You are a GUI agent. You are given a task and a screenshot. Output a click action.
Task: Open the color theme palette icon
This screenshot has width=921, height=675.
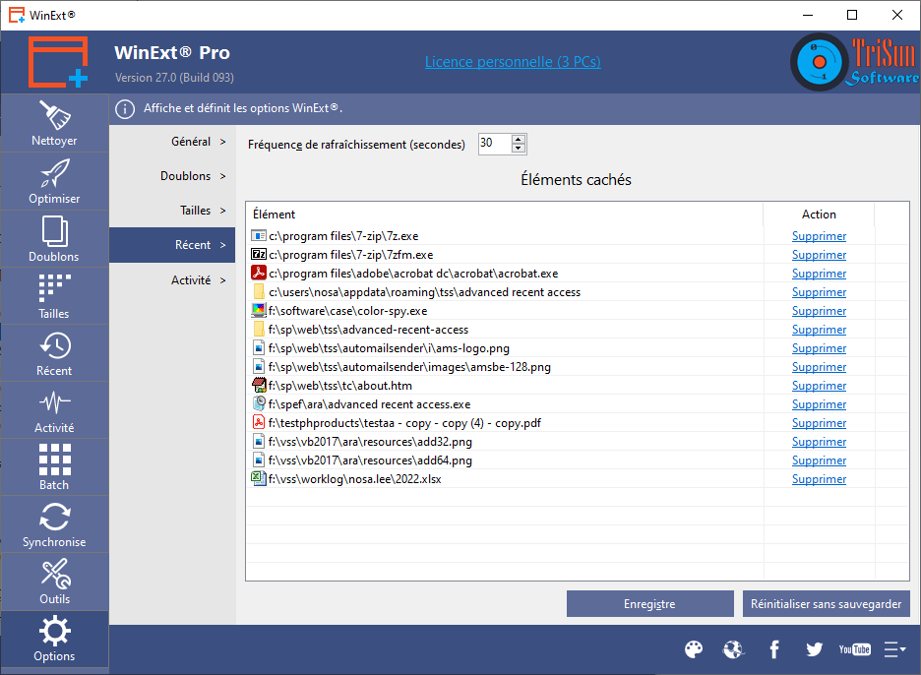pos(694,649)
